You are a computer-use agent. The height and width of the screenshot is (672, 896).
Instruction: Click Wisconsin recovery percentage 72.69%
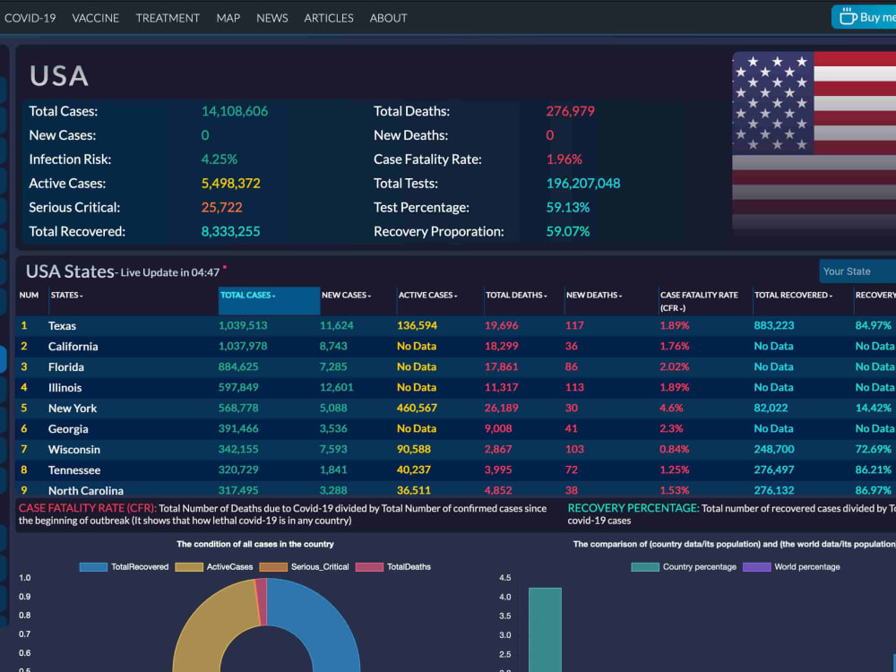point(873,449)
